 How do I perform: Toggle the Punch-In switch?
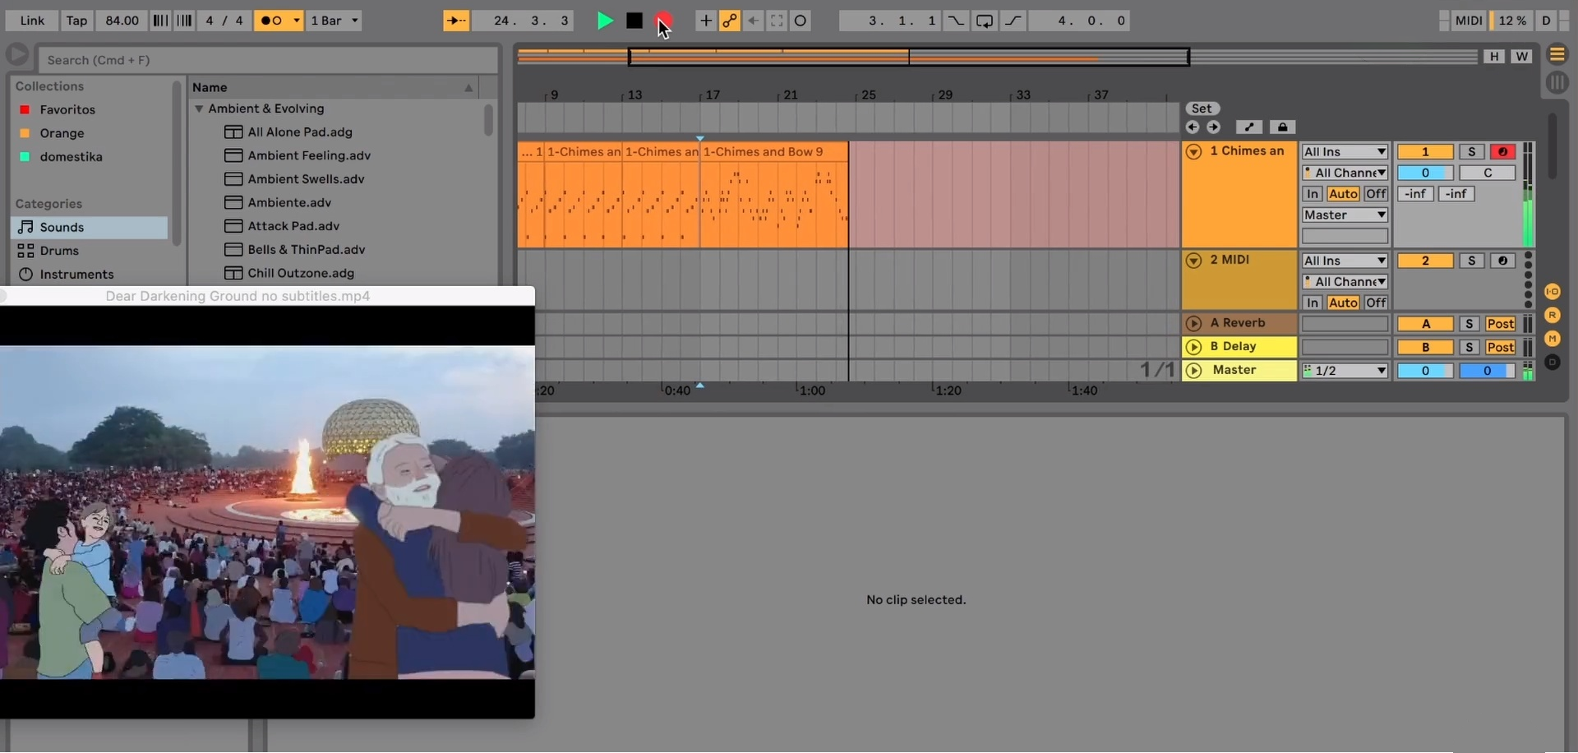pos(956,21)
